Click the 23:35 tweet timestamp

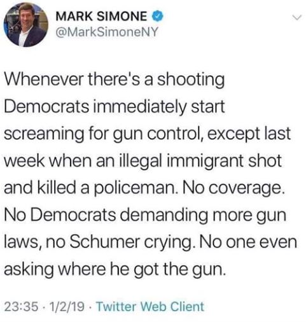point(22,307)
